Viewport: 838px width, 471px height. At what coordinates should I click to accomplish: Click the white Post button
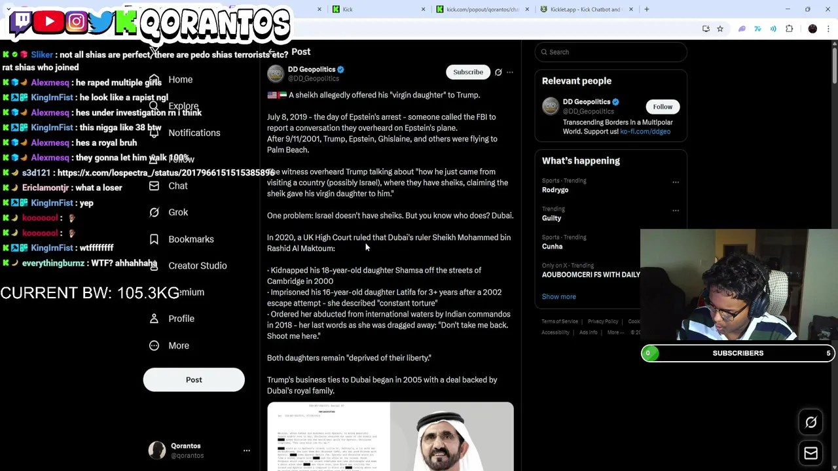point(194,379)
